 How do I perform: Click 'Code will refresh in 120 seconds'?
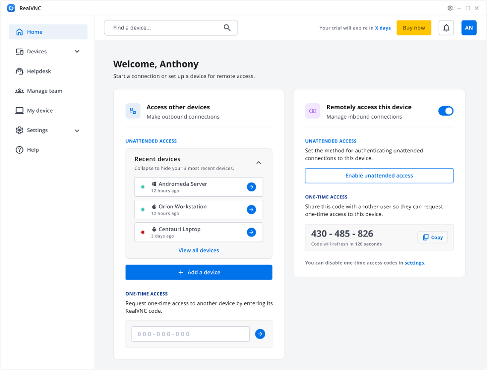click(x=346, y=244)
